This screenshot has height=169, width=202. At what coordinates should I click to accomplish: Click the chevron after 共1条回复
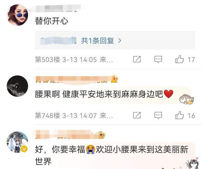point(120,41)
